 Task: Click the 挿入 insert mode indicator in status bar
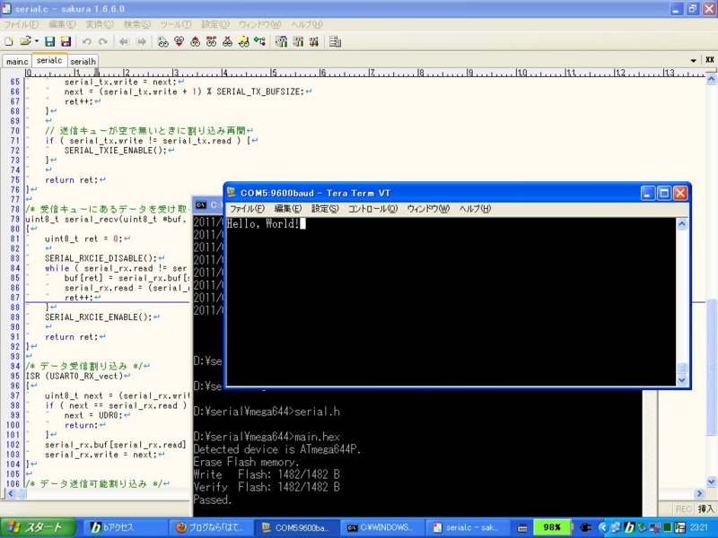705,508
